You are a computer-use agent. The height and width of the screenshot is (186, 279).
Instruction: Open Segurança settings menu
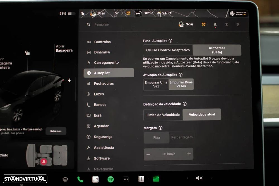coord(109,137)
